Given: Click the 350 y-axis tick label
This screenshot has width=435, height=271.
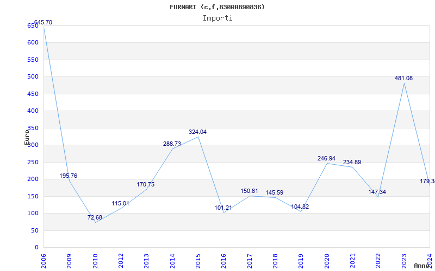Looking at the screenshot, I should (x=33, y=128).
